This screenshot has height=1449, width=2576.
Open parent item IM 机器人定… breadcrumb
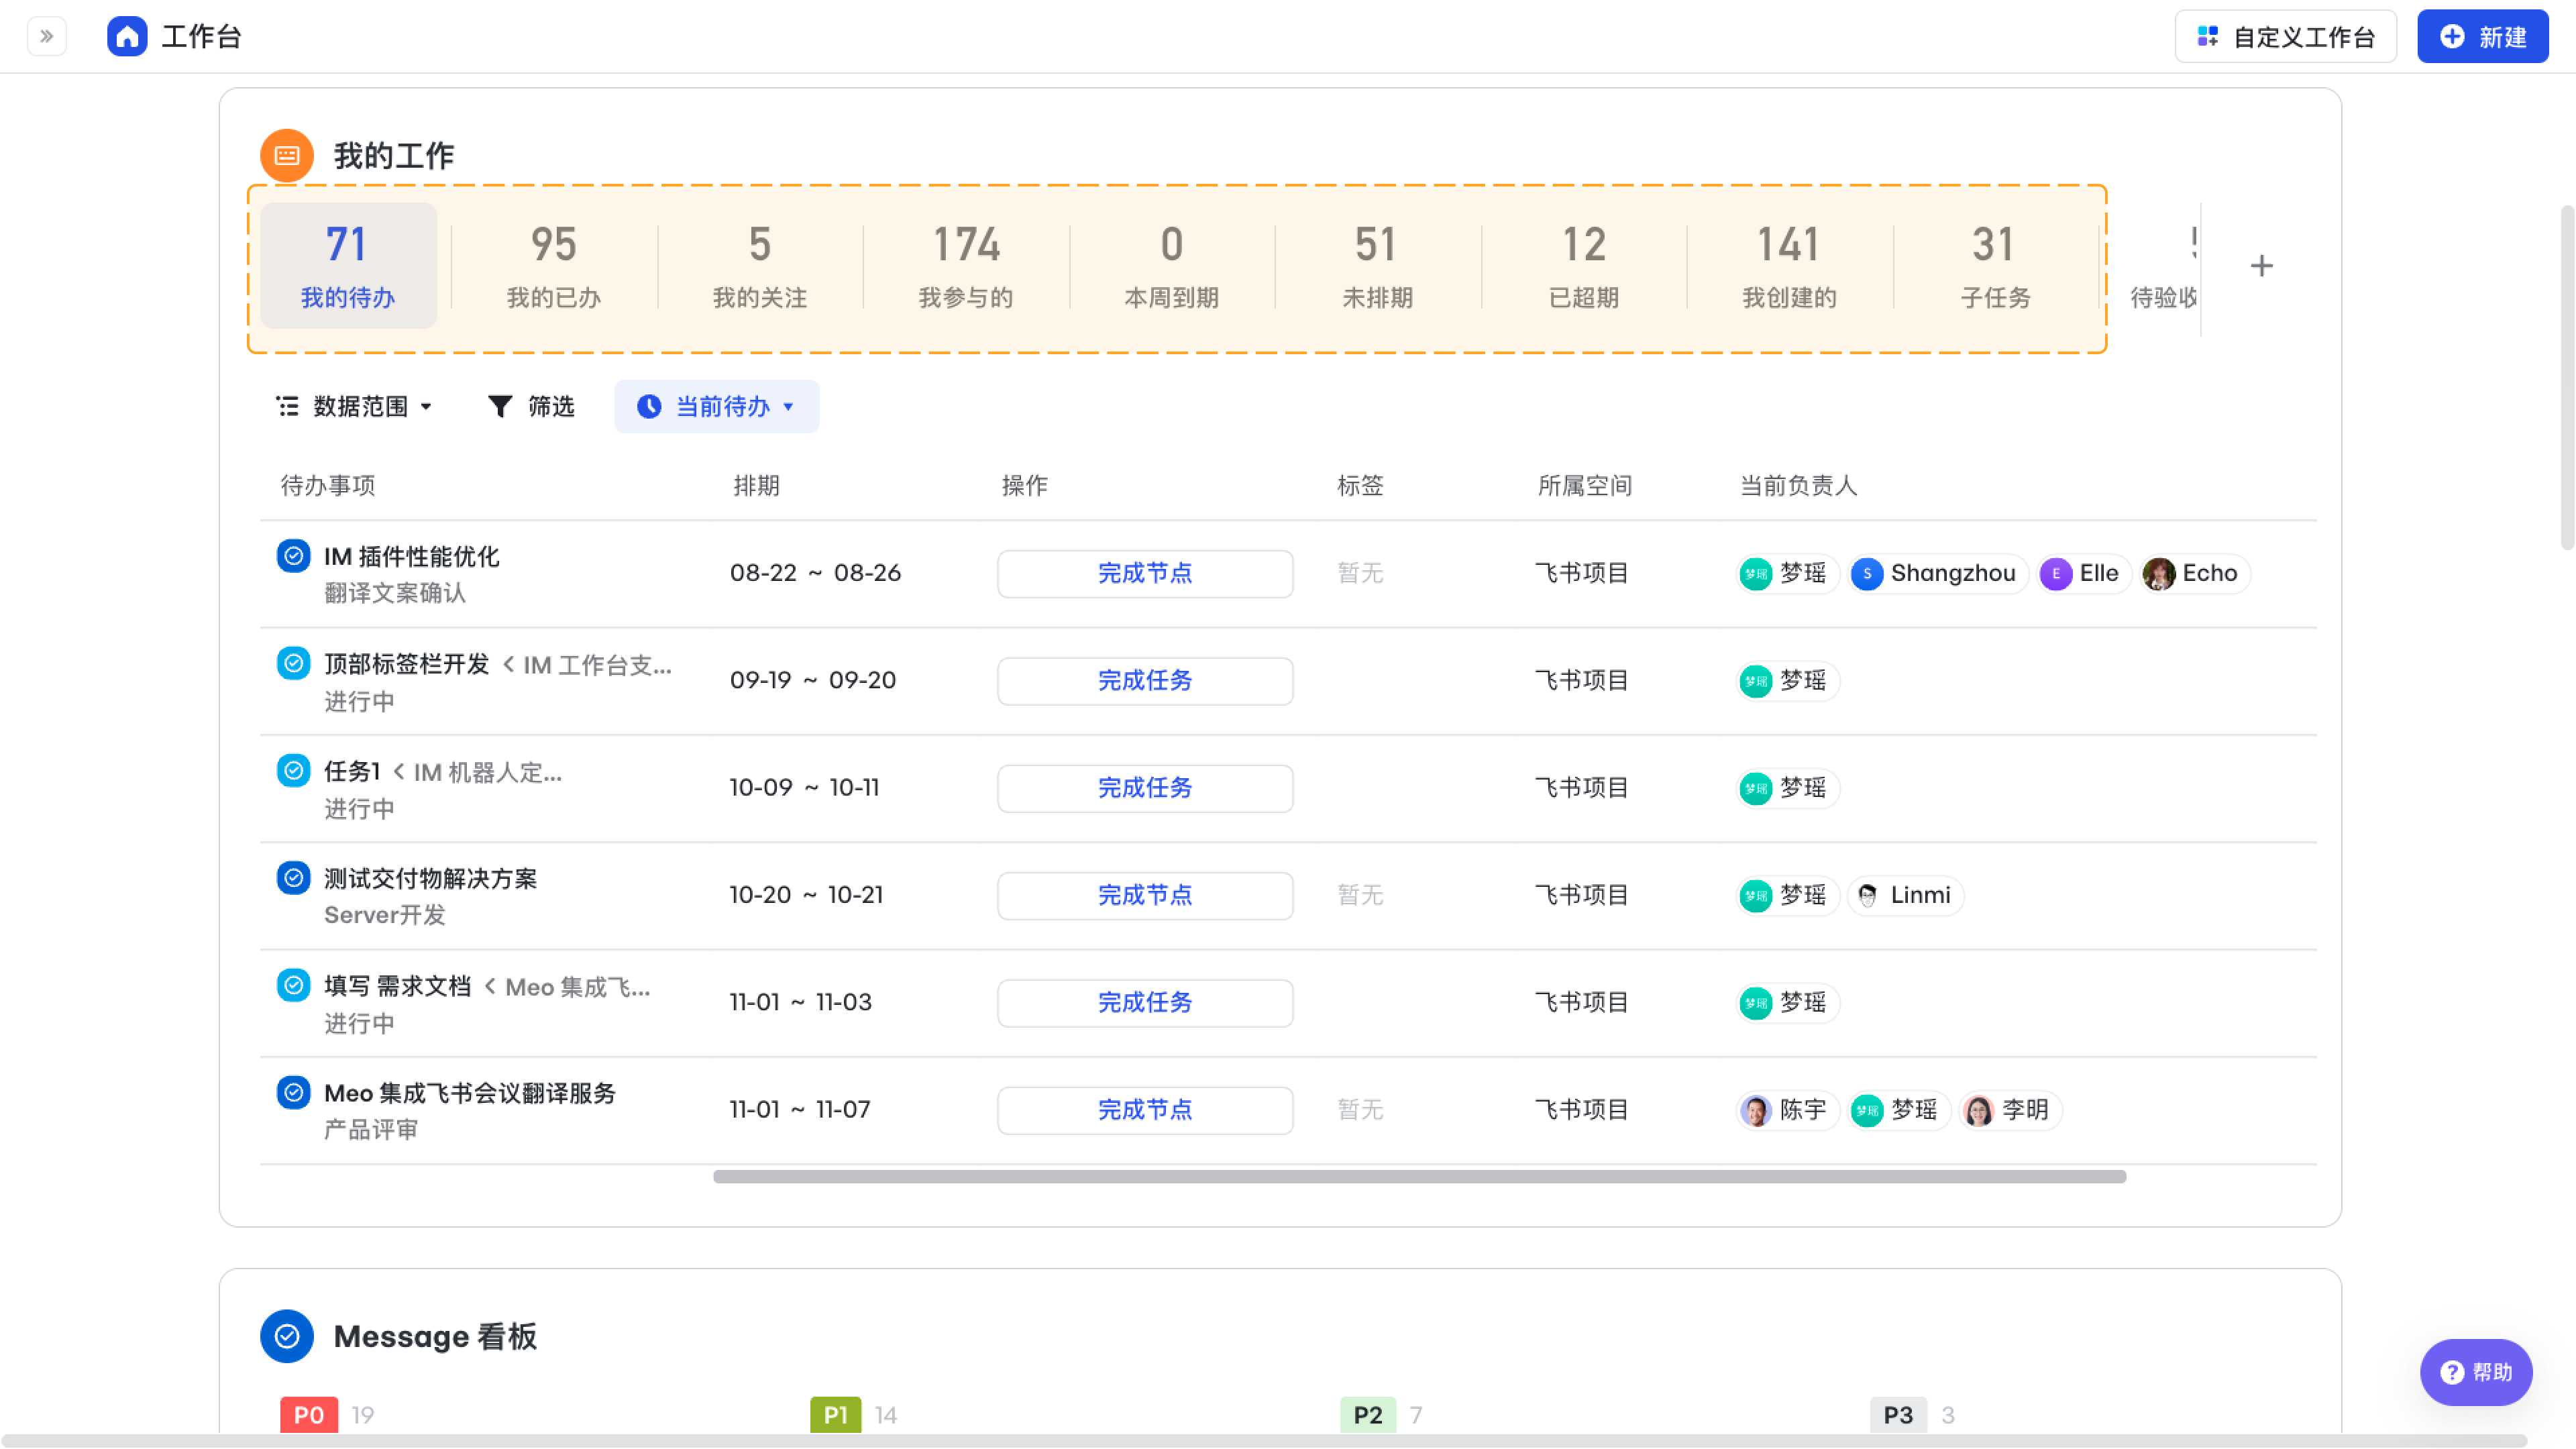pyautogui.click(x=488, y=772)
